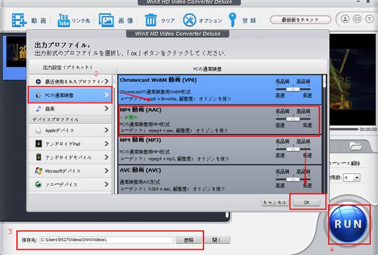Image resolution: width=378 pixels, height=255 pixels.
Task: Expand arrow next to アンドロイドPad
Action: click(106, 144)
